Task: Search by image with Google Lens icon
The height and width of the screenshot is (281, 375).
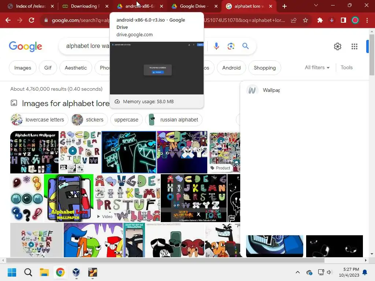Action: (x=231, y=46)
